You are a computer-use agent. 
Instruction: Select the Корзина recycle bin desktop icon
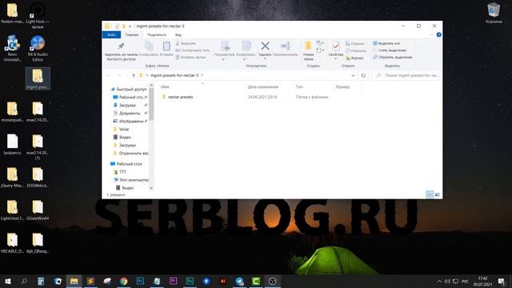click(494, 14)
